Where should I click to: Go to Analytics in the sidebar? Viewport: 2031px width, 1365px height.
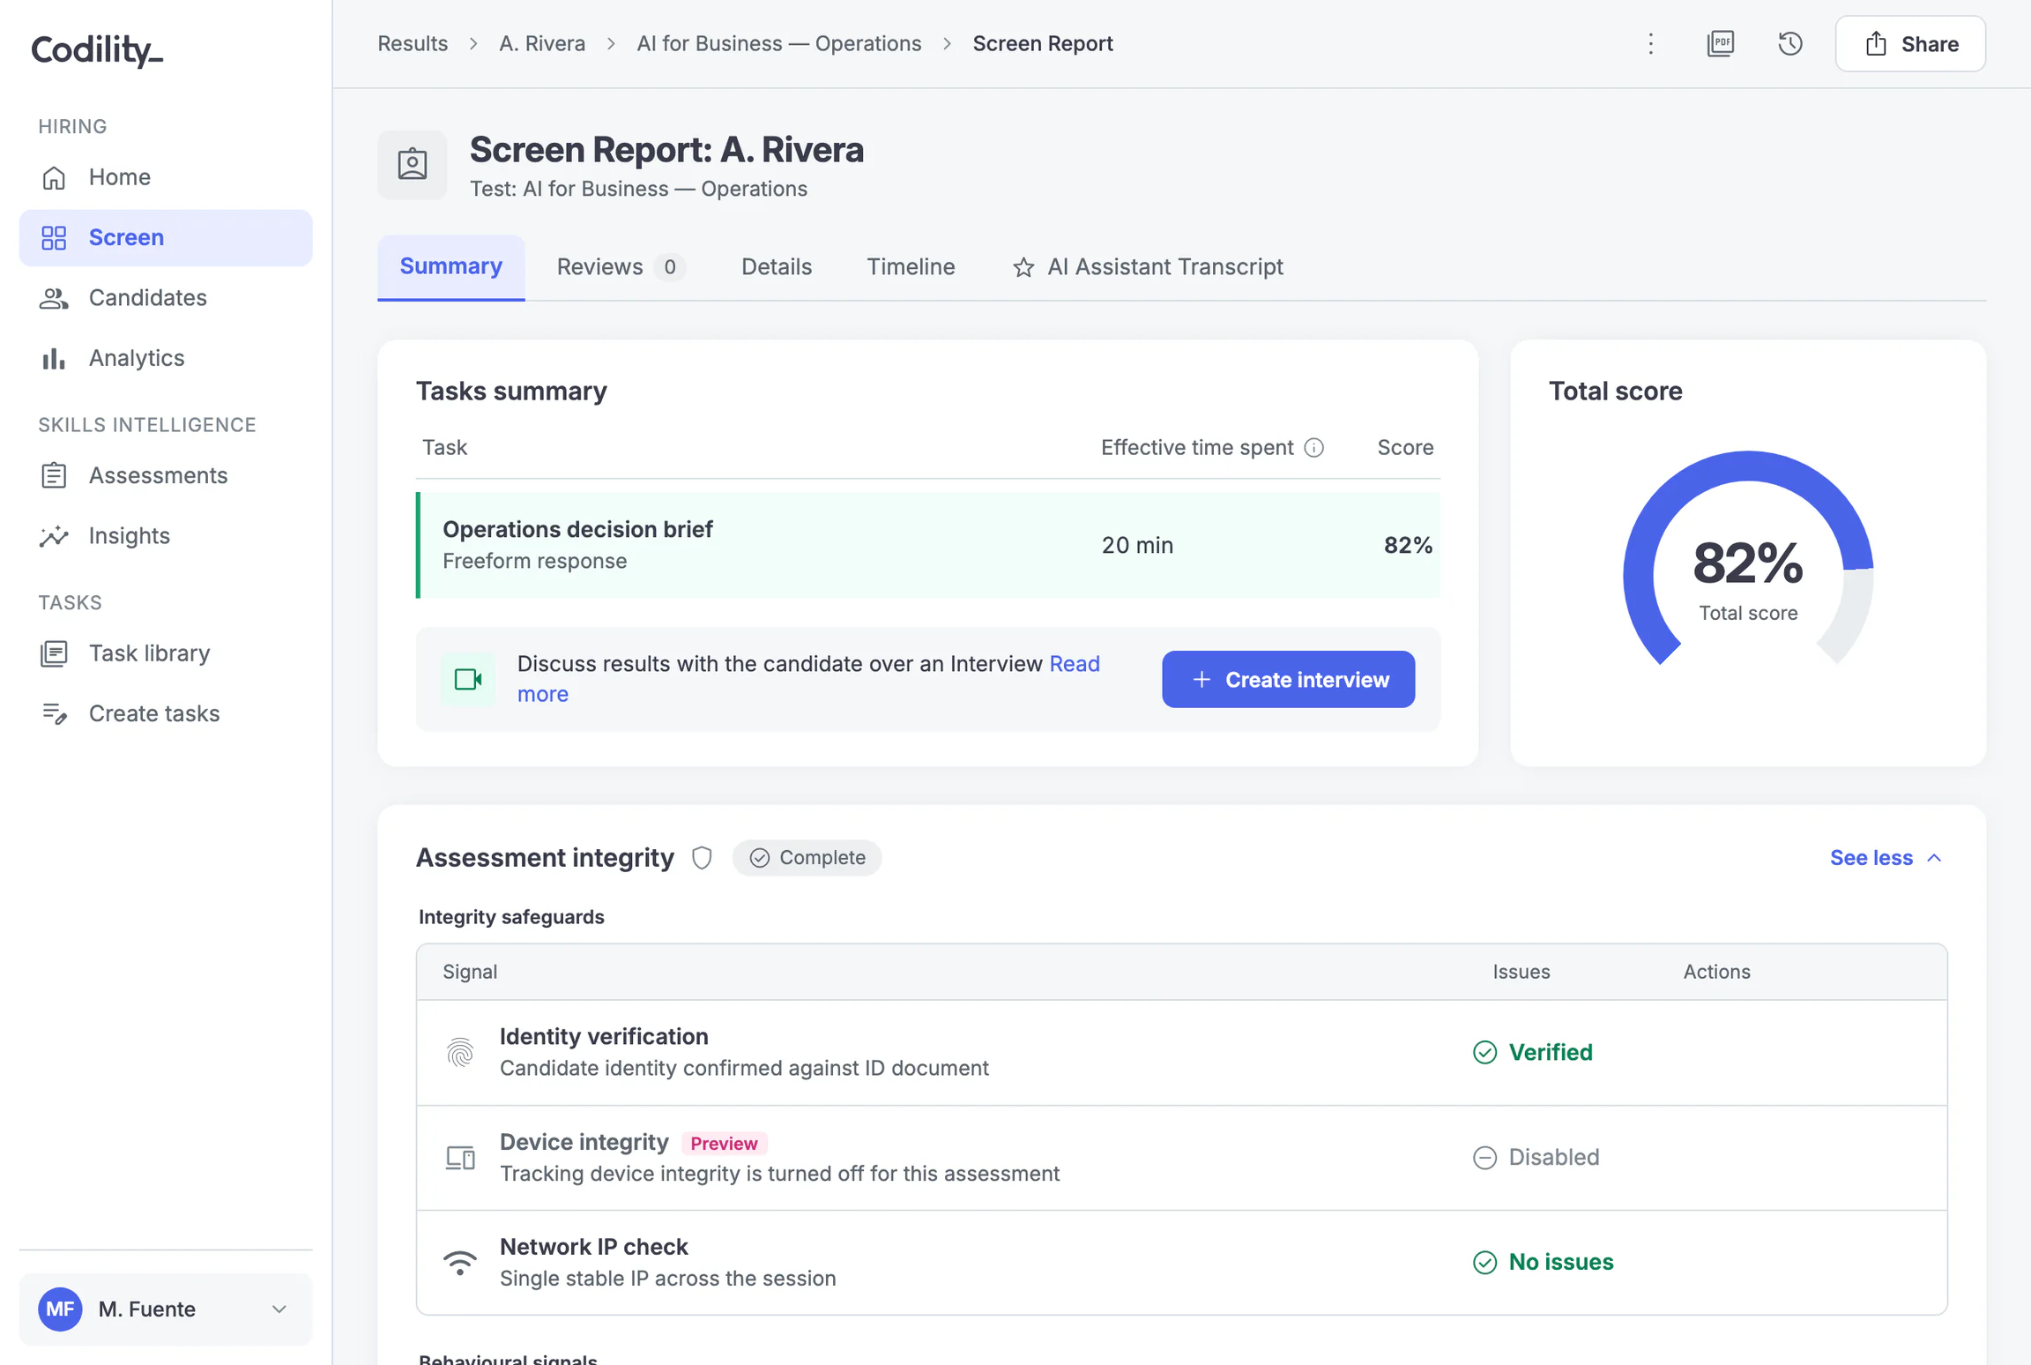click(166, 358)
